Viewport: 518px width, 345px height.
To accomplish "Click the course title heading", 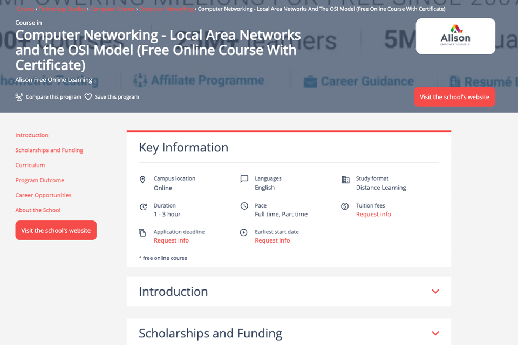I will (158, 50).
